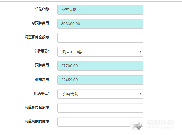Click the 调整预算金额为 label above 车牌号码
Screen dimensions: 182x135
(x=37, y=37)
